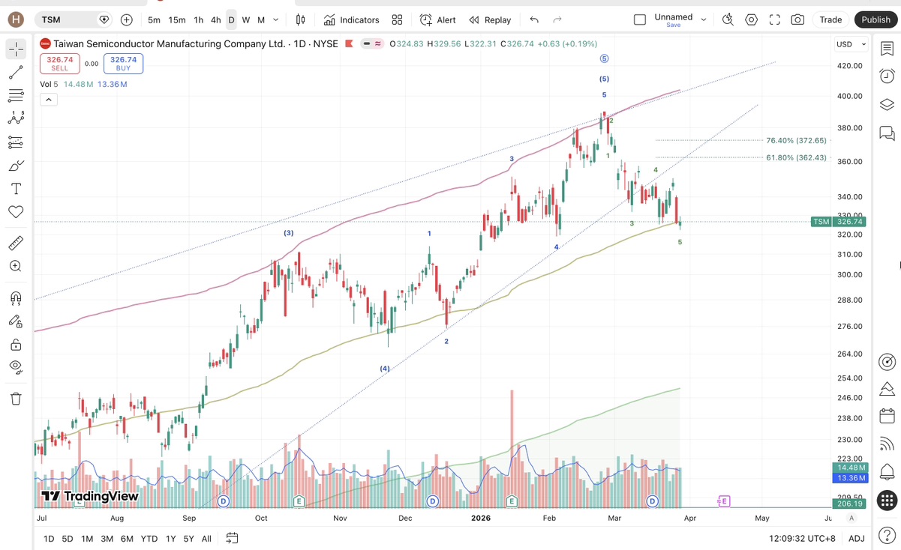Pick the ruler measure tool
The height and width of the screenshot is (550, 901).
point(16,243)
